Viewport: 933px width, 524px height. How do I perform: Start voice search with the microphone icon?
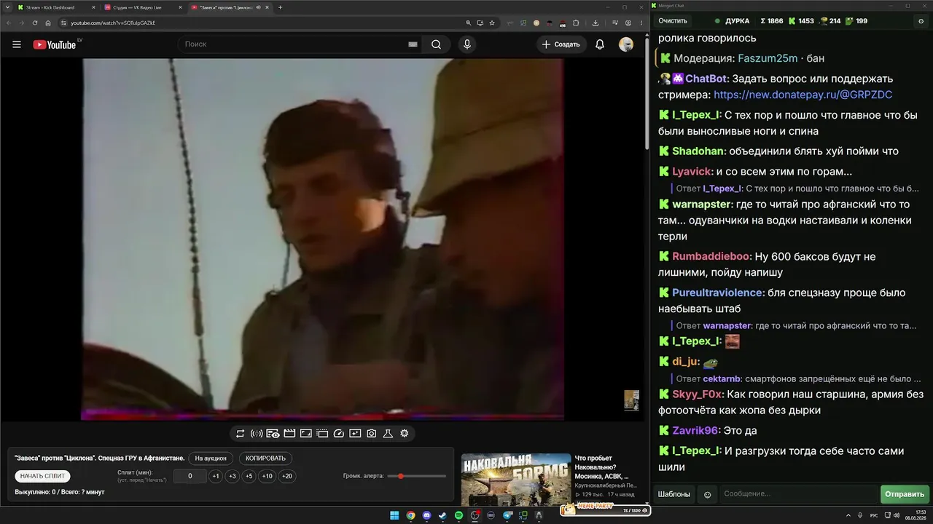[x=467, y=44]
